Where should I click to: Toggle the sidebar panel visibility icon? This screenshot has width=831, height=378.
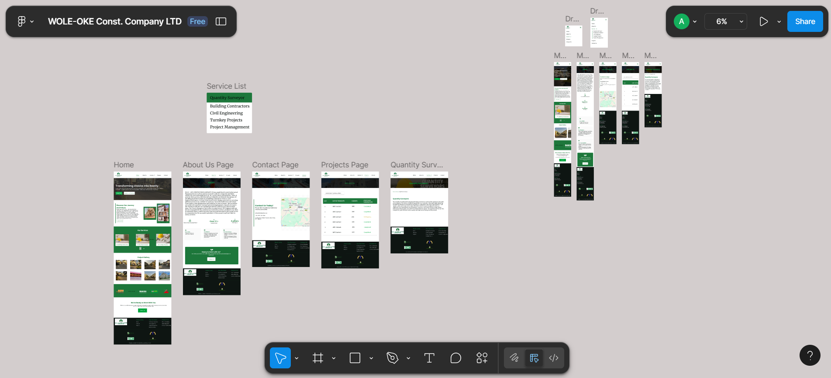click(221, 21)
